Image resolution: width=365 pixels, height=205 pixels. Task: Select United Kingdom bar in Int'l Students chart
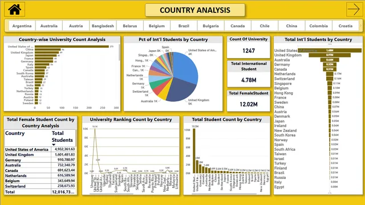tap(330, 55)
